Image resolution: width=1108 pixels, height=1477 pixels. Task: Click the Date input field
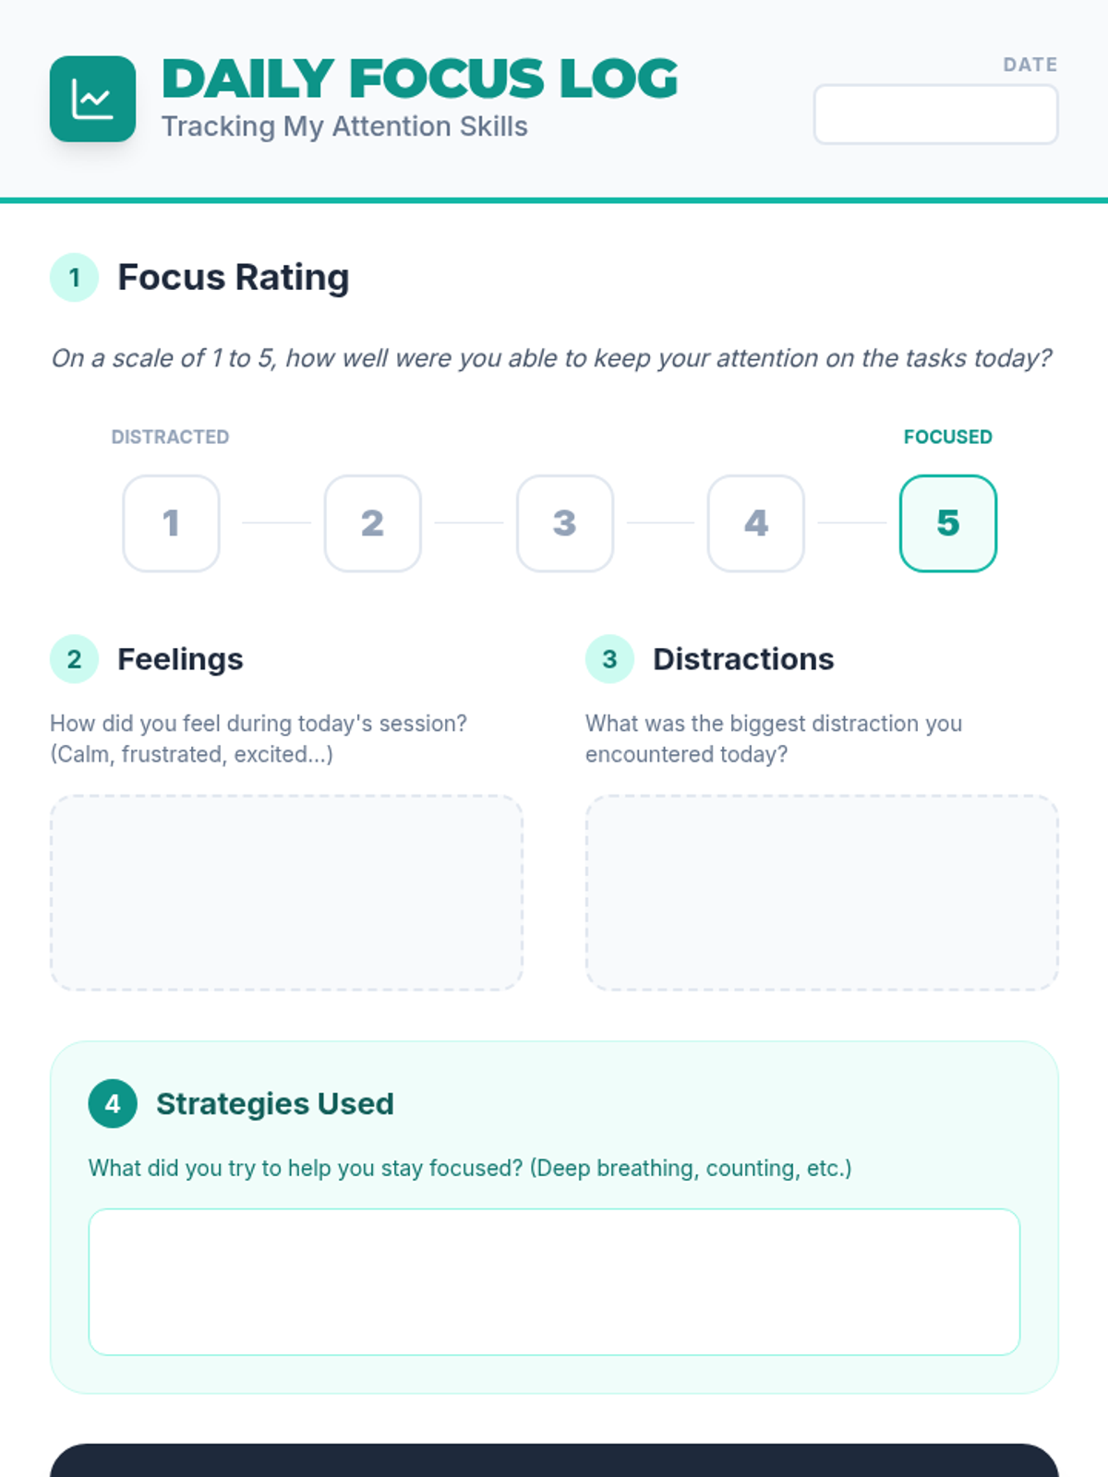point(935,114)
